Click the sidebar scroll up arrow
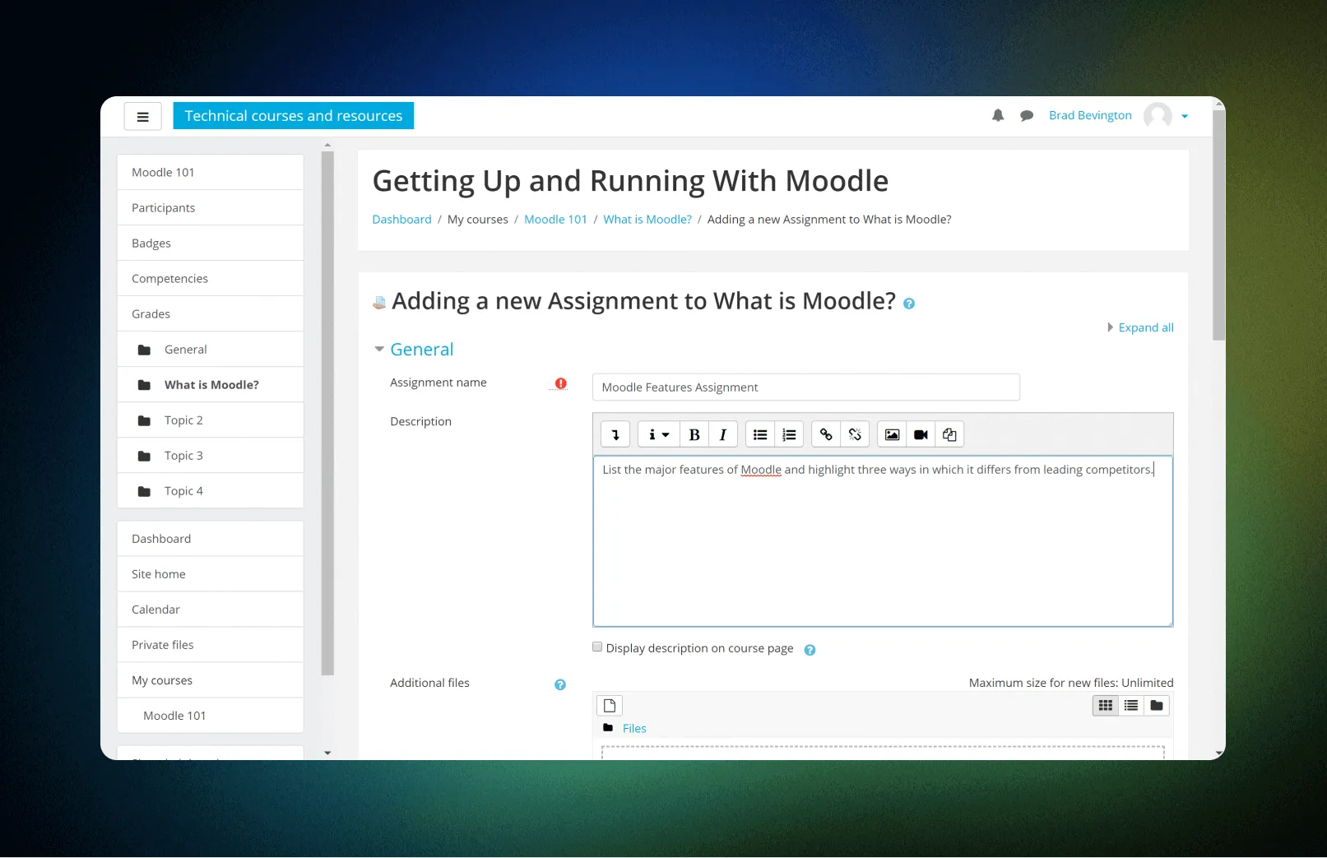 coord(327,145)
